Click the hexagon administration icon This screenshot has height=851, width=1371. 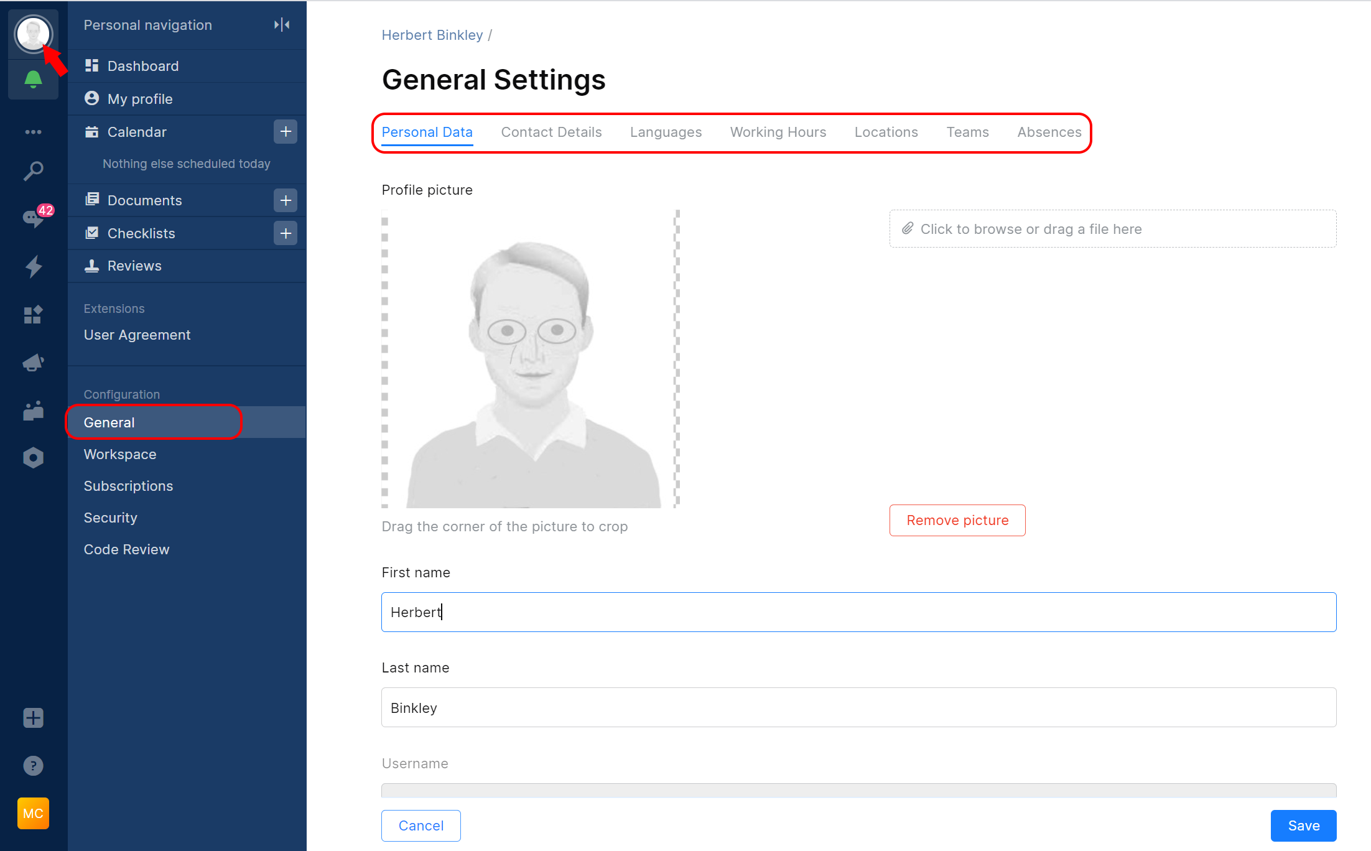pos(33,458)
